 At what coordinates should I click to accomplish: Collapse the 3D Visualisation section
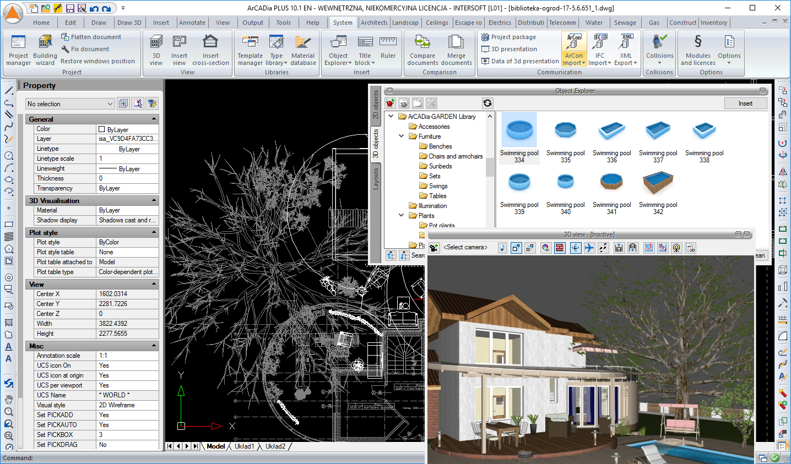[x=154, y=200]
